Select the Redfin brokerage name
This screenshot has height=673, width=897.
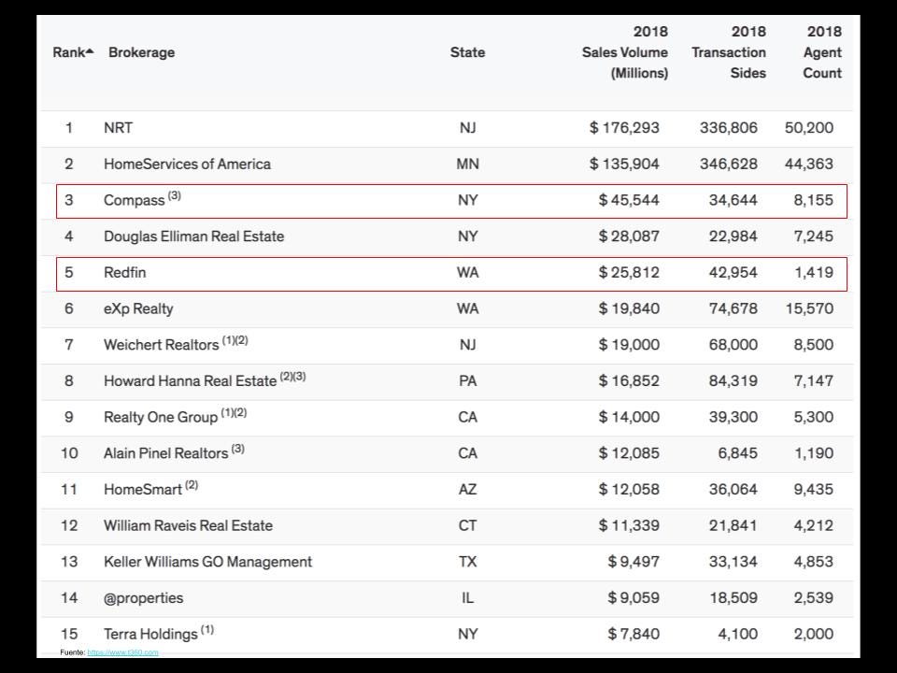click(124, 272)
